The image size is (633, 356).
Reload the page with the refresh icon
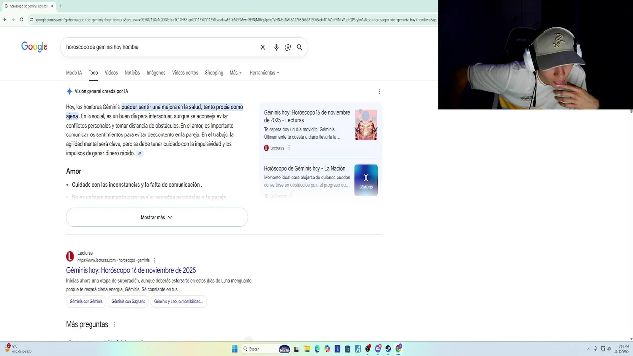[21, 19]
